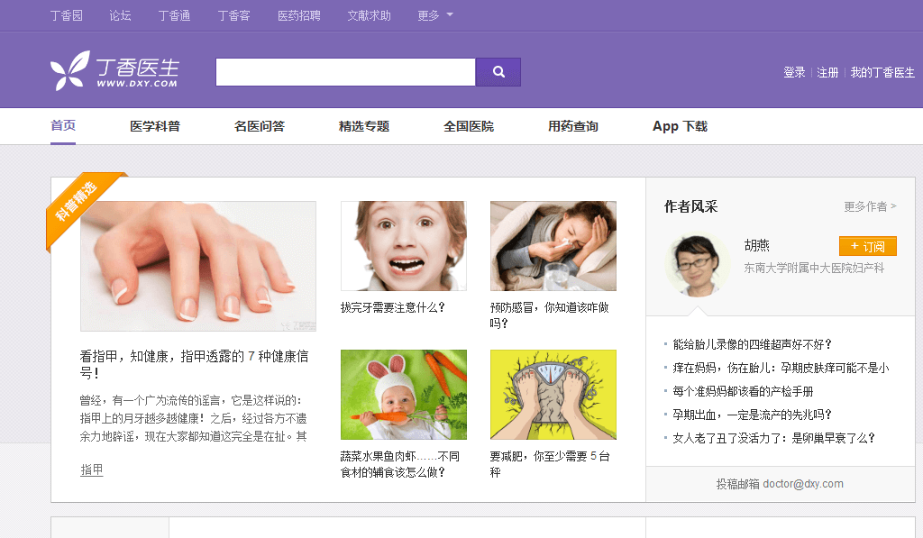Subscribe to author with 订阅 button
The width and height of the screenshot is (923, 538).
tap(867, 246)
